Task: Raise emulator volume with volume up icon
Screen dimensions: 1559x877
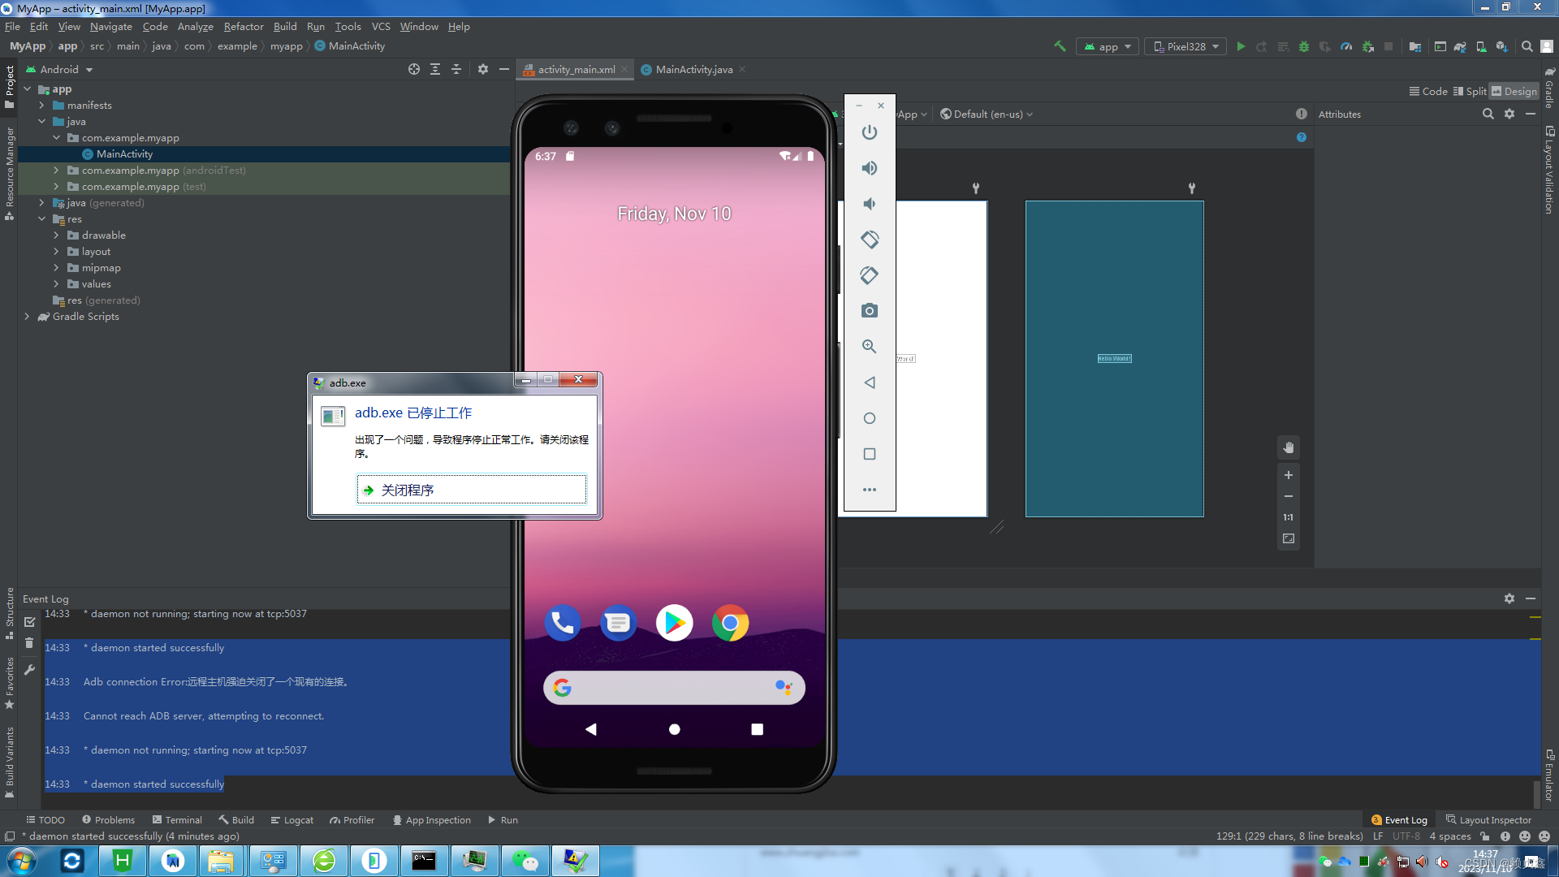Action: [x=869, y=168]
